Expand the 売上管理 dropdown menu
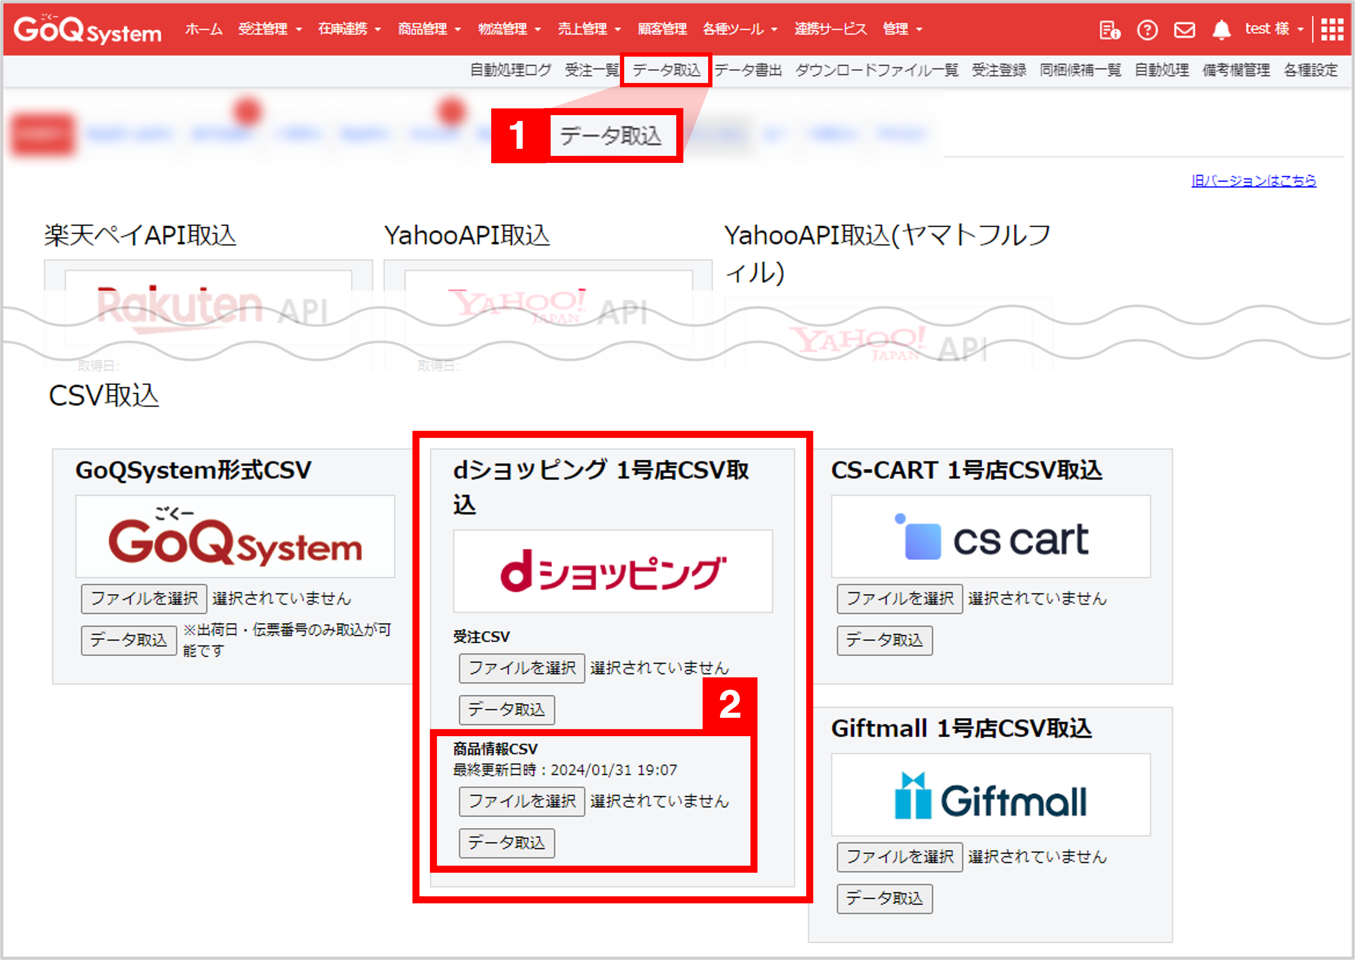The image size is (1355, 960). tap(589, 29)
